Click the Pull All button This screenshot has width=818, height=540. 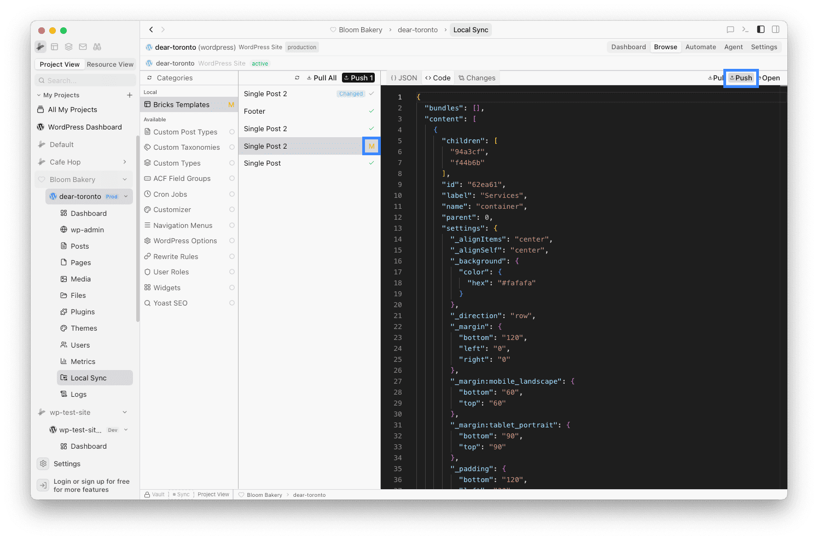[322, 78]
